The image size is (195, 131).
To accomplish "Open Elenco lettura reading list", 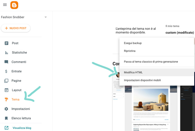I will (x=21, y=118).
